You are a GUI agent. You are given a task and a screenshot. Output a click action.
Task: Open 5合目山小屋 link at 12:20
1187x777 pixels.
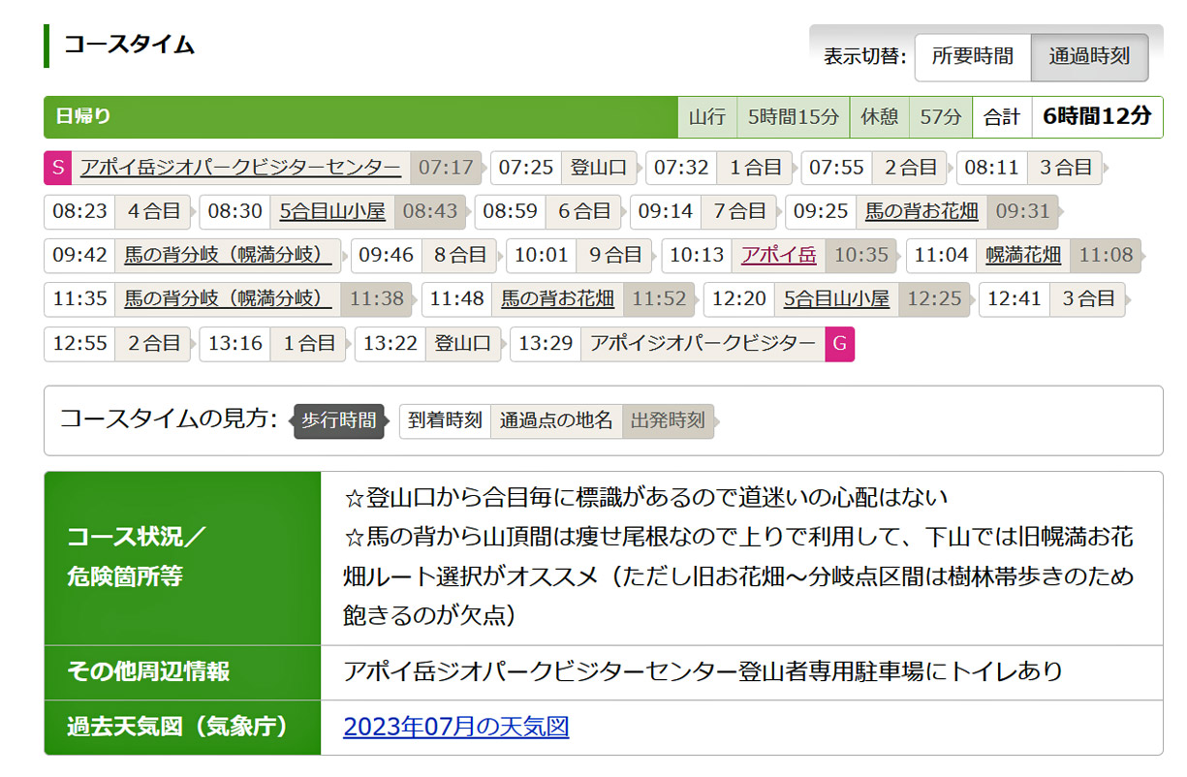pos(836,299)
